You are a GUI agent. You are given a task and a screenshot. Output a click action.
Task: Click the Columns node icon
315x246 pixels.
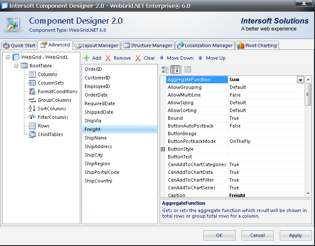pos(32,74)
